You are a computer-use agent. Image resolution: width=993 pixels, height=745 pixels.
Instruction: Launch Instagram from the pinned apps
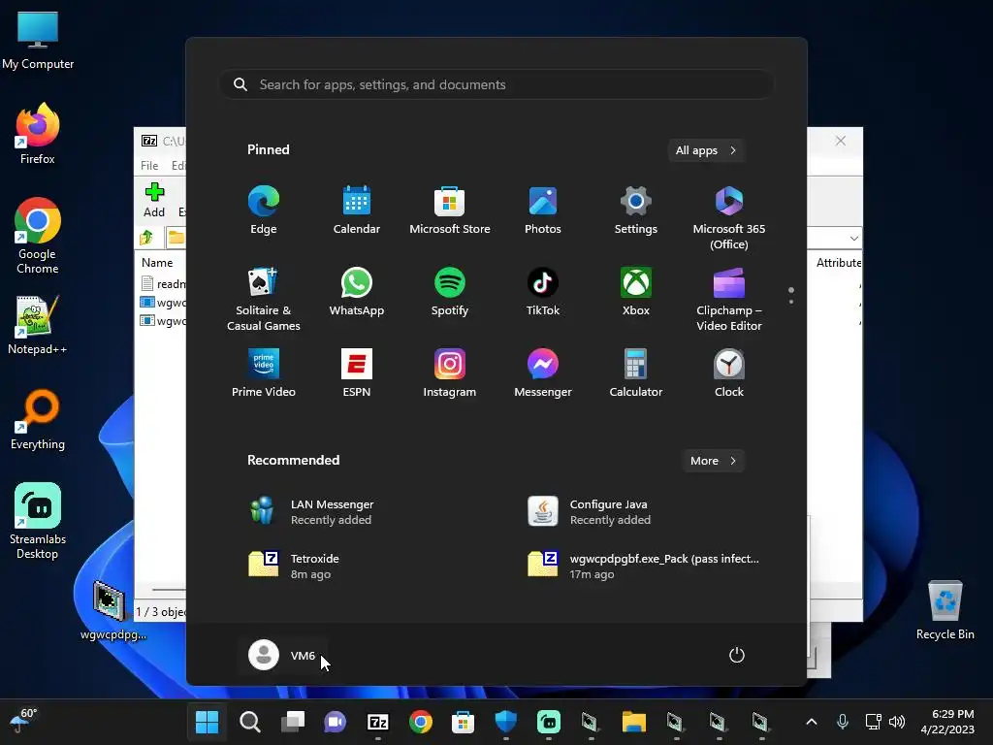pyautogui.click(x=450, y=373)
